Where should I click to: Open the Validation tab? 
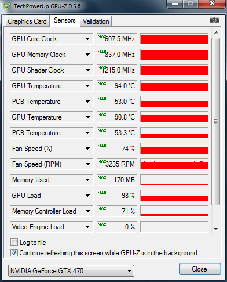pyautogui.click(x=96, y=21)
